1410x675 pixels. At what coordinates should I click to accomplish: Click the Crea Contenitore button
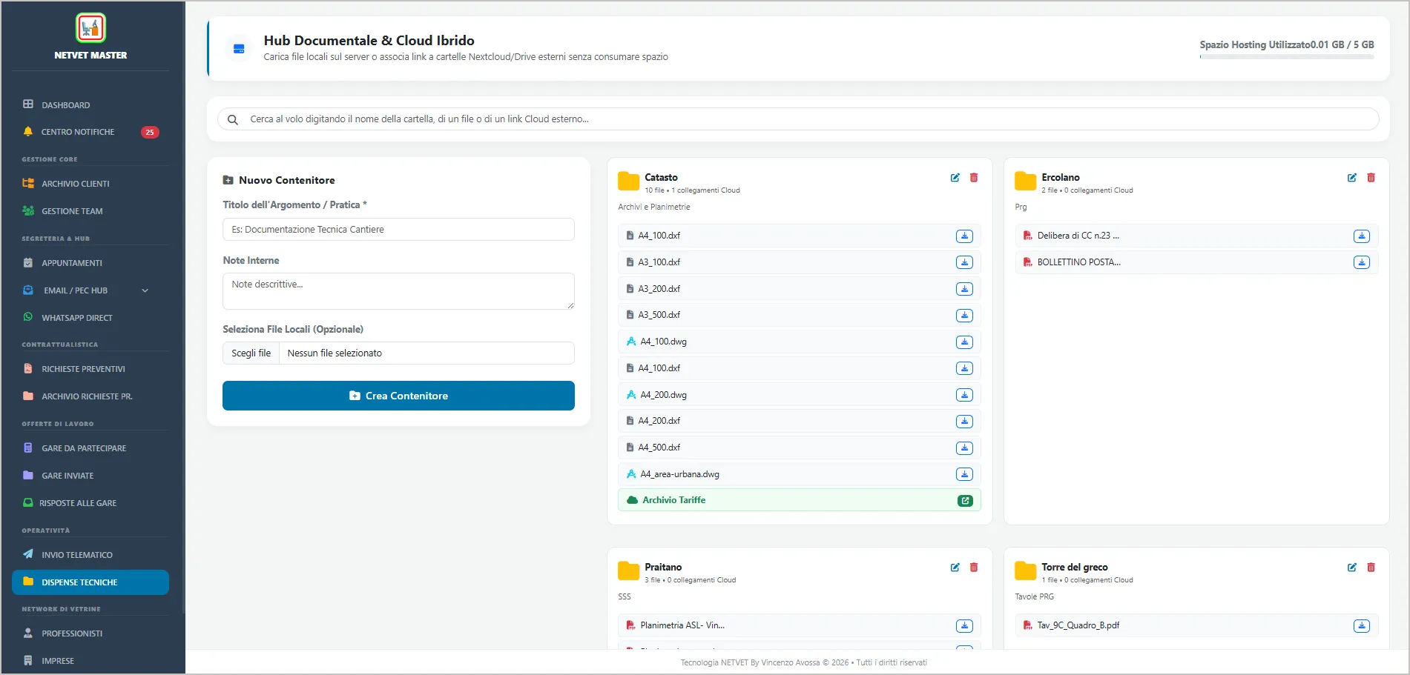coord(398,396)
